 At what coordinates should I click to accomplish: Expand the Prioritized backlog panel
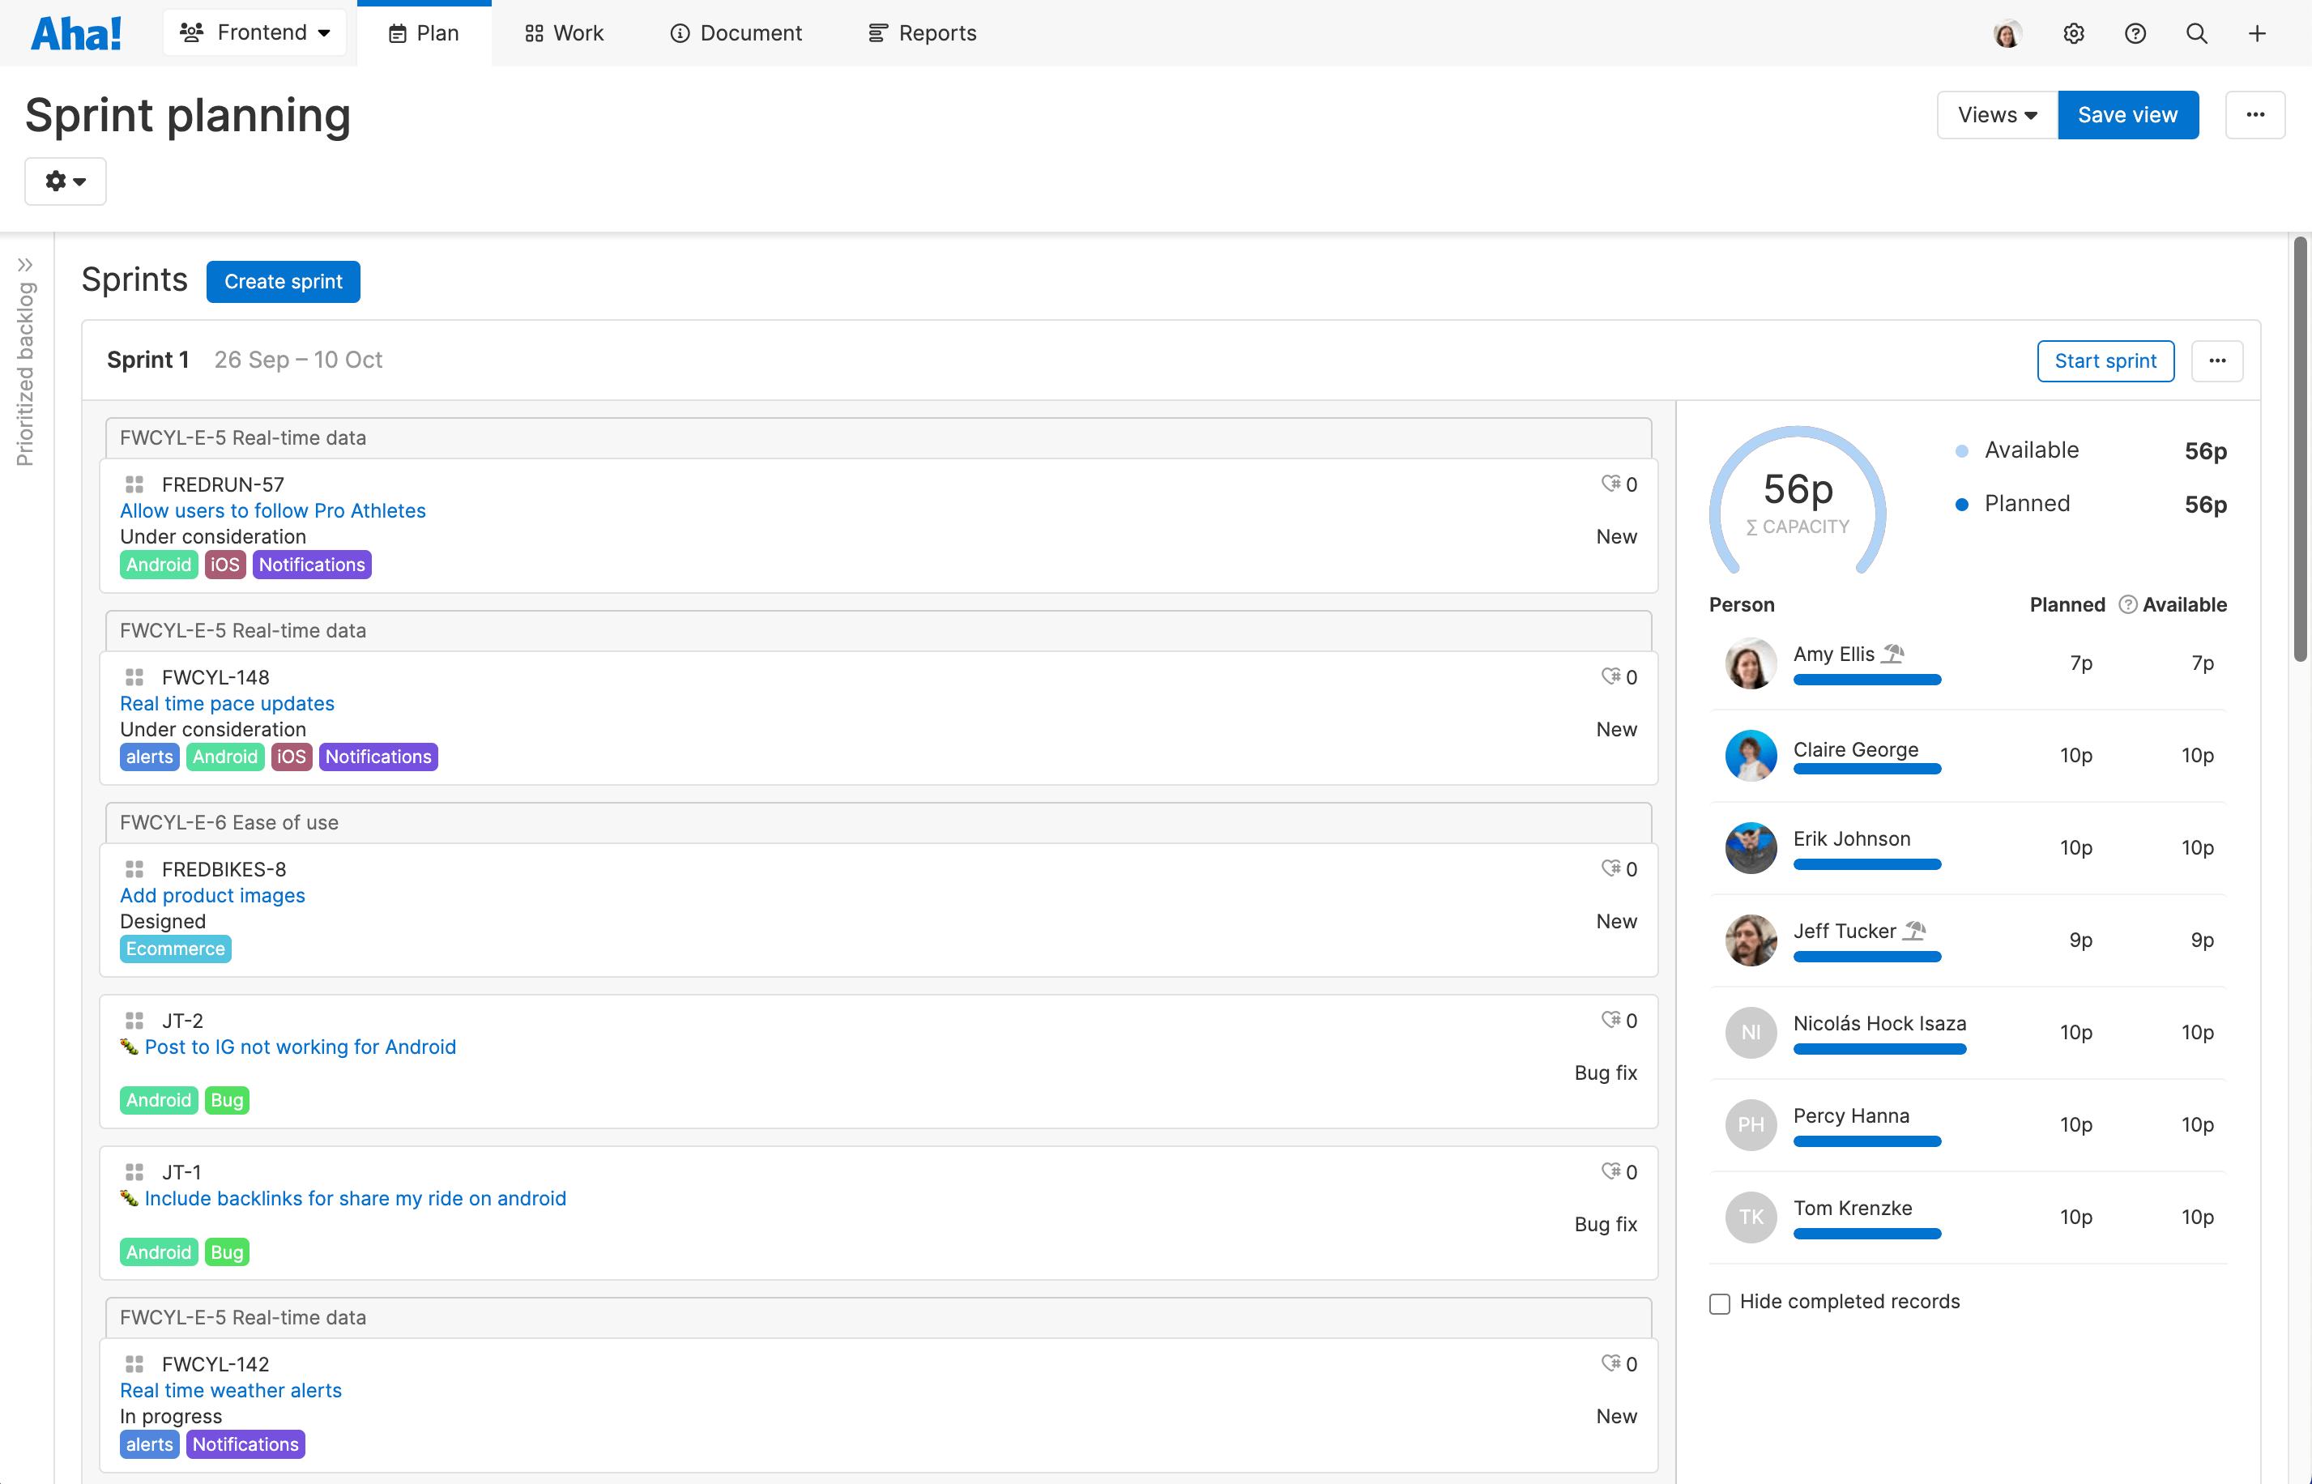26,263
